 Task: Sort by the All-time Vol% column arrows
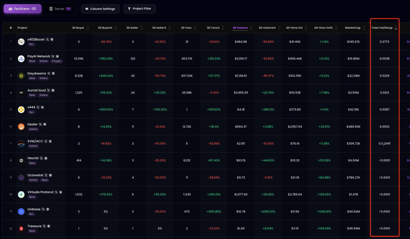(336, 28)
